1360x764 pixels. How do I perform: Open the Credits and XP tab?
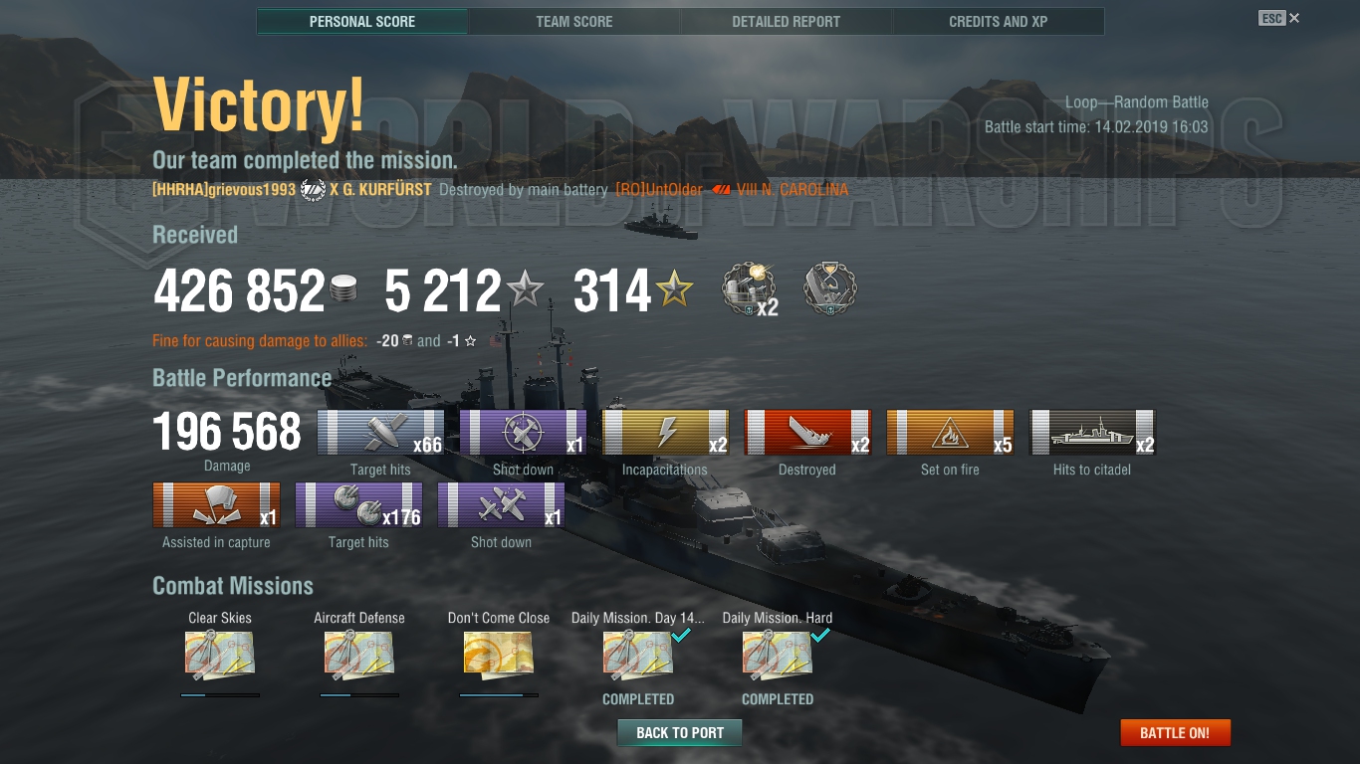click(999, 21)
